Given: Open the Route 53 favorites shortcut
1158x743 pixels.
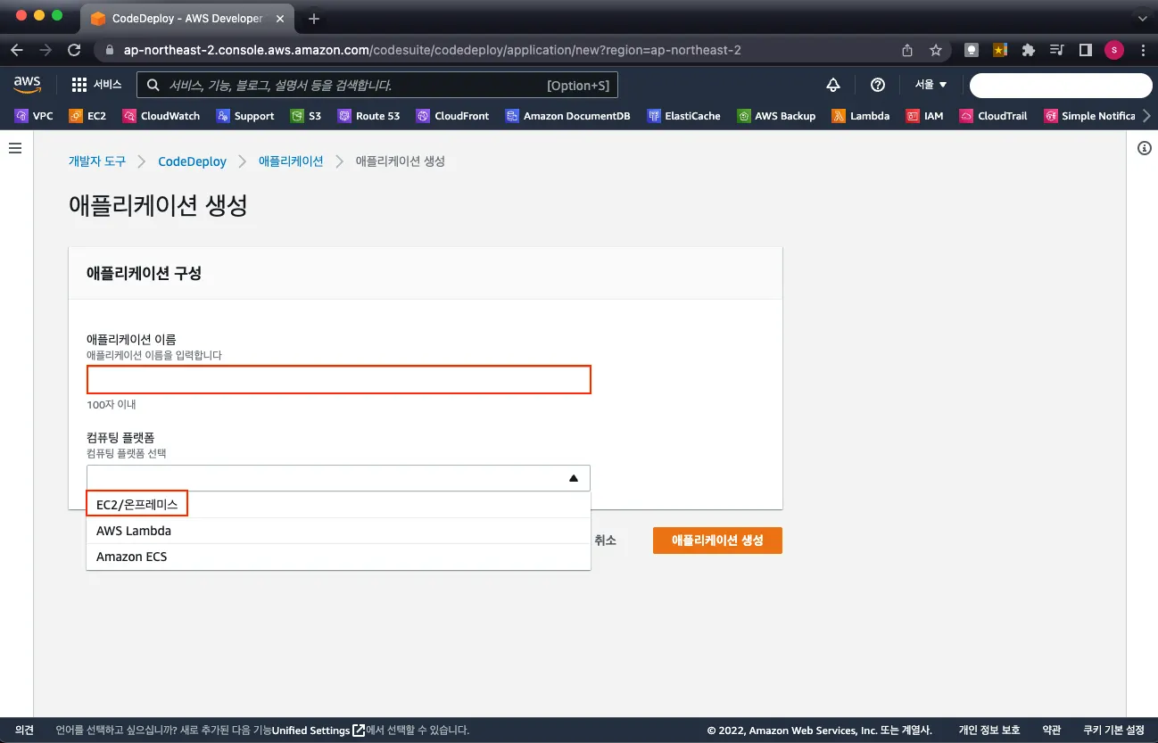Looking at the screenshot, I should [368, 116].
